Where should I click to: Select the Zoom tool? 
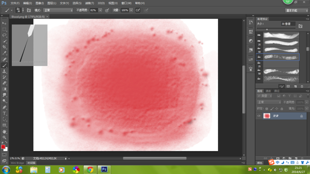tap(4, 137)
